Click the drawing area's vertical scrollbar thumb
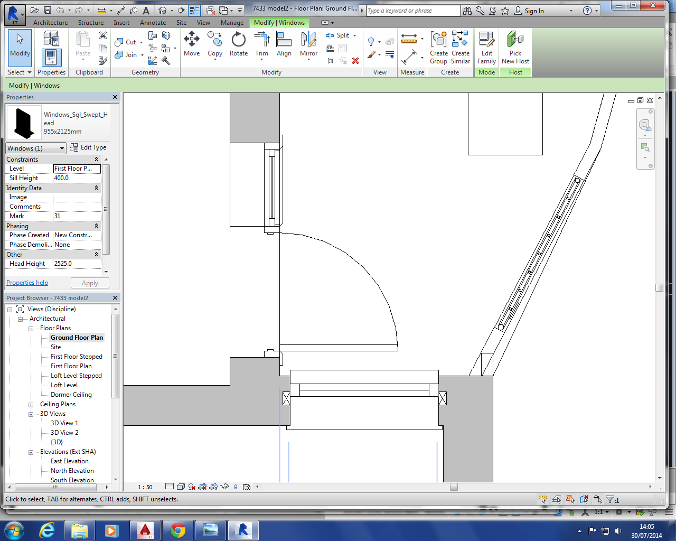Screen dimensions: 676x541 [659, 287]
